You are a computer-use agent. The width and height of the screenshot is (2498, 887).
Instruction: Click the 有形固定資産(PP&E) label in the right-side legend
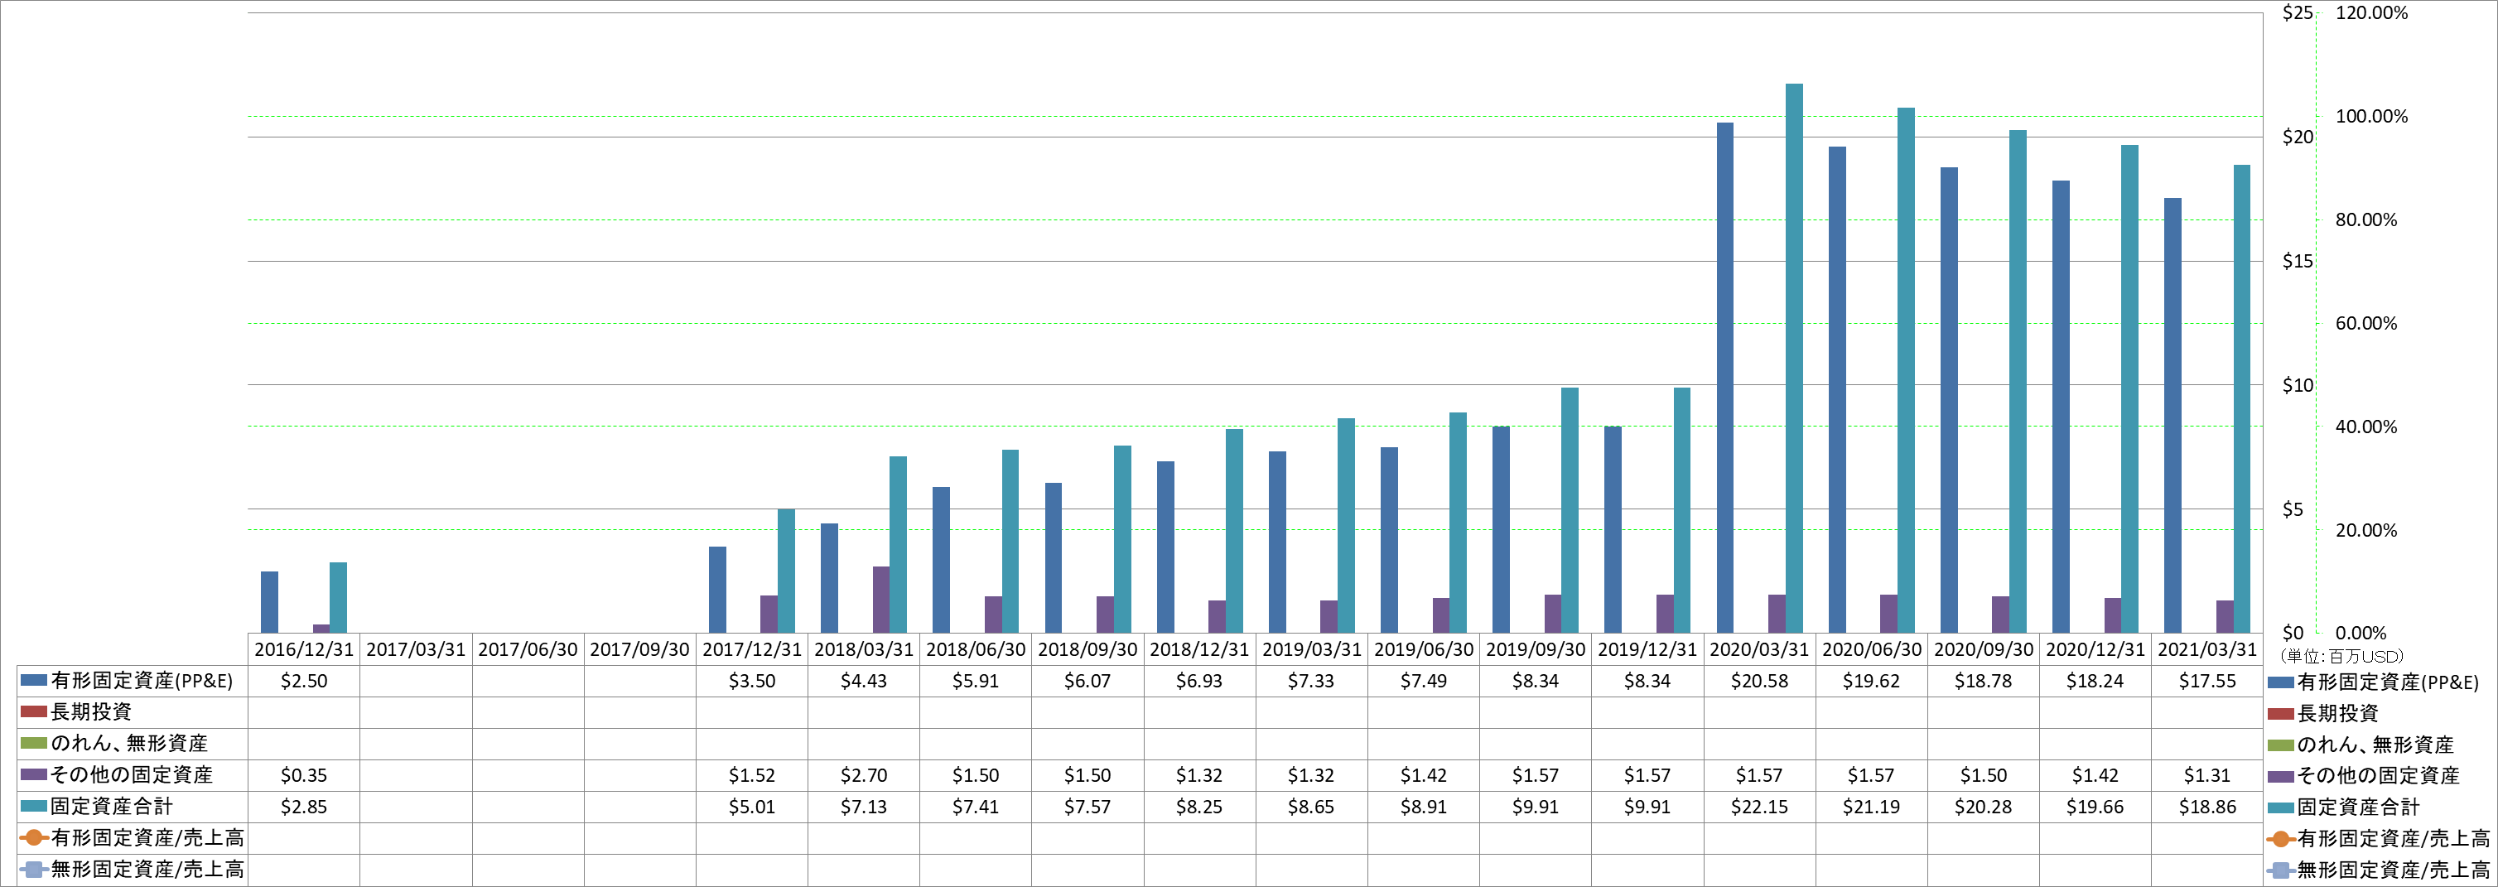coord(2388,682)
